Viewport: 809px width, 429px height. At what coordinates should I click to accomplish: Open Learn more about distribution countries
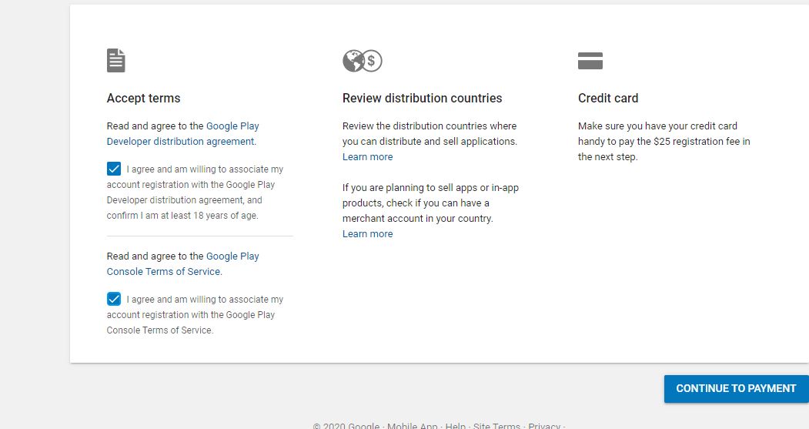tap(367, 157)
